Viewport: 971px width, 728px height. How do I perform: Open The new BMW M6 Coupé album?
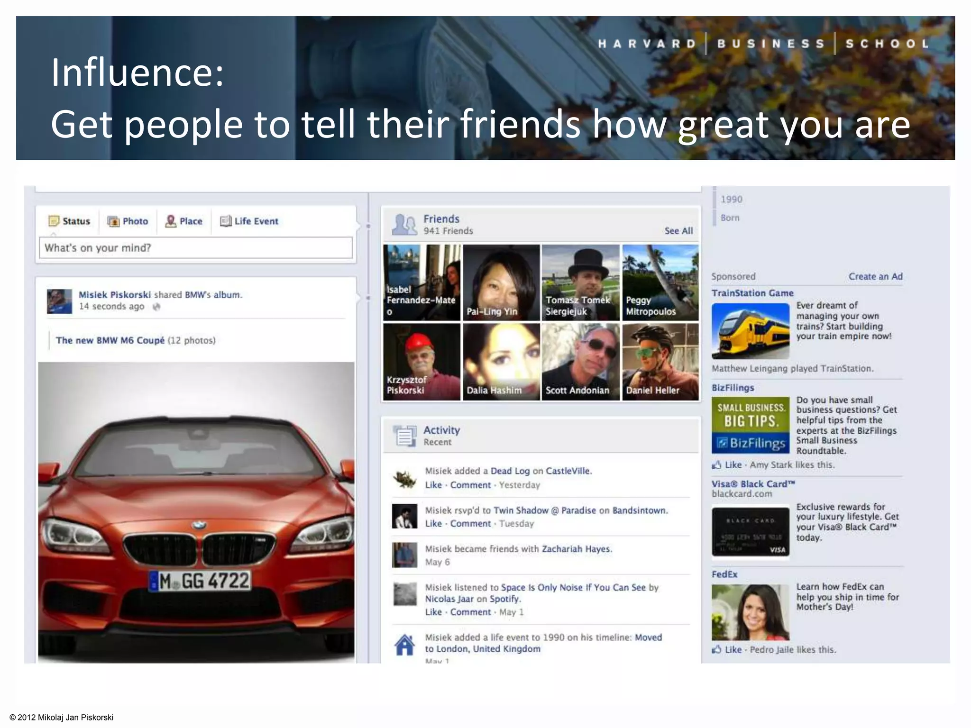110,340
